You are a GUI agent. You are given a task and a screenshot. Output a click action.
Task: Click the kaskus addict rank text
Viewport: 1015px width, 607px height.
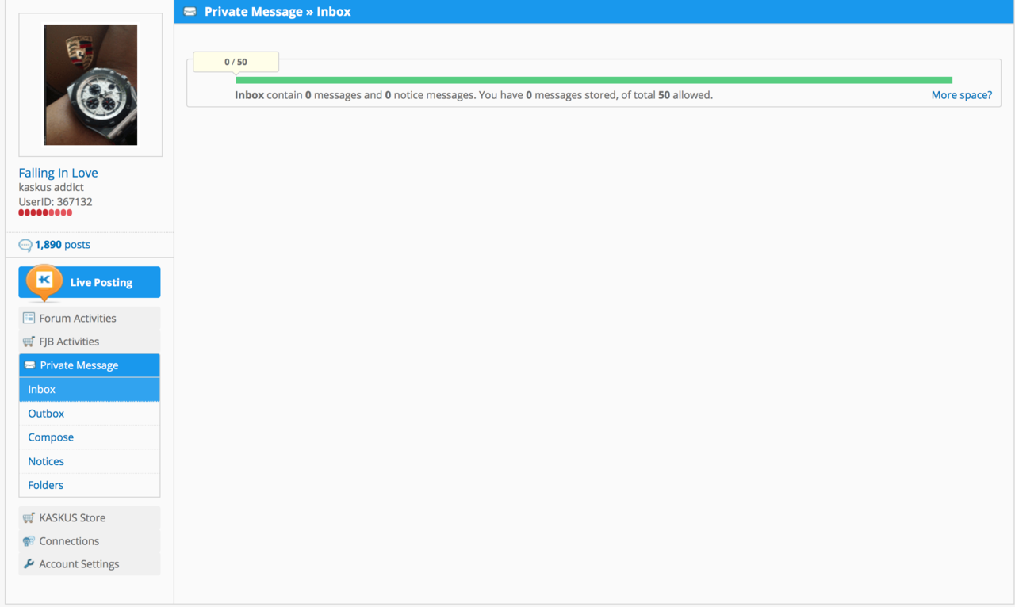point(52,188)
